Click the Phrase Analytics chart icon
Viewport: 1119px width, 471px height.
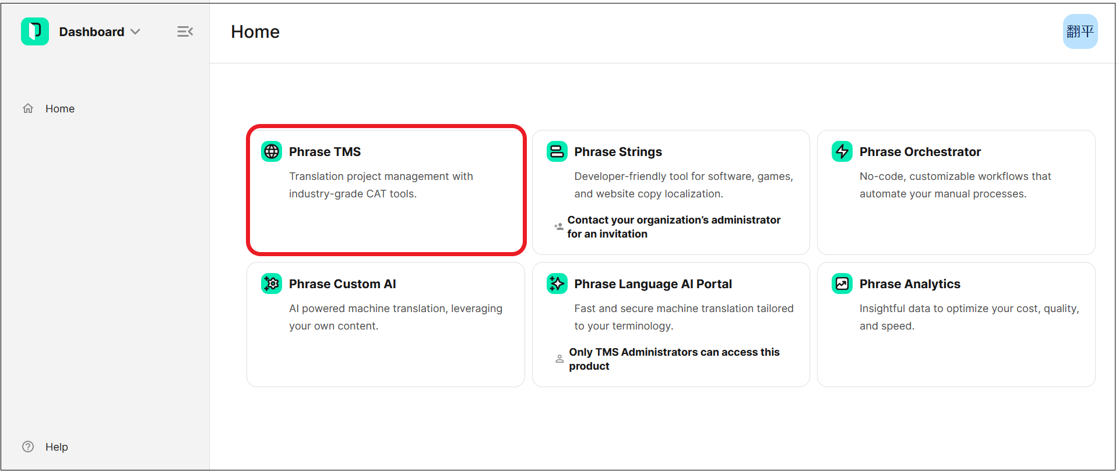click(x=842, y=284)
